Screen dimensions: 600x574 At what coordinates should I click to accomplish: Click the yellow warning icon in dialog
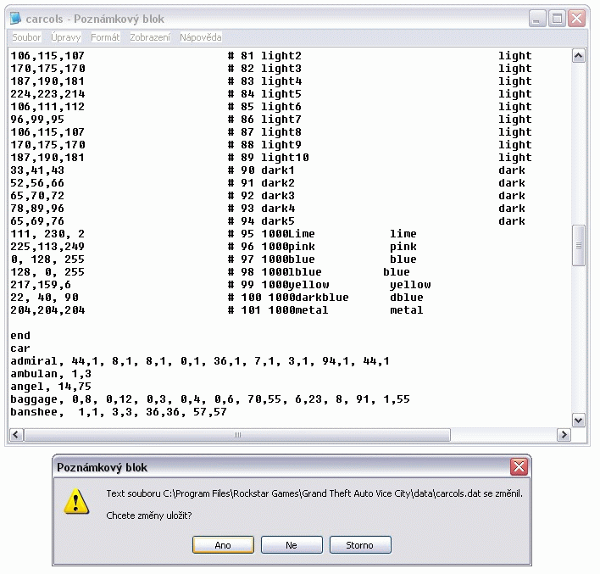click(78, 503)
